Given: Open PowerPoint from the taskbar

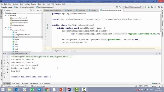Looking at the screenshot, I should tap(61, 90).
